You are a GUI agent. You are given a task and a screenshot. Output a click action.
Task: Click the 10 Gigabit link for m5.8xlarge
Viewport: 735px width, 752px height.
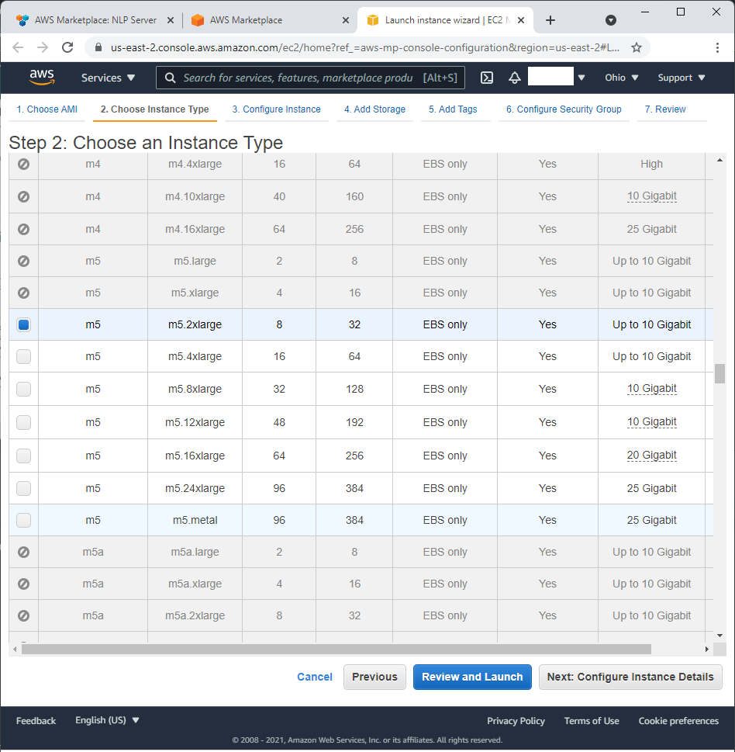coord(651,389)
